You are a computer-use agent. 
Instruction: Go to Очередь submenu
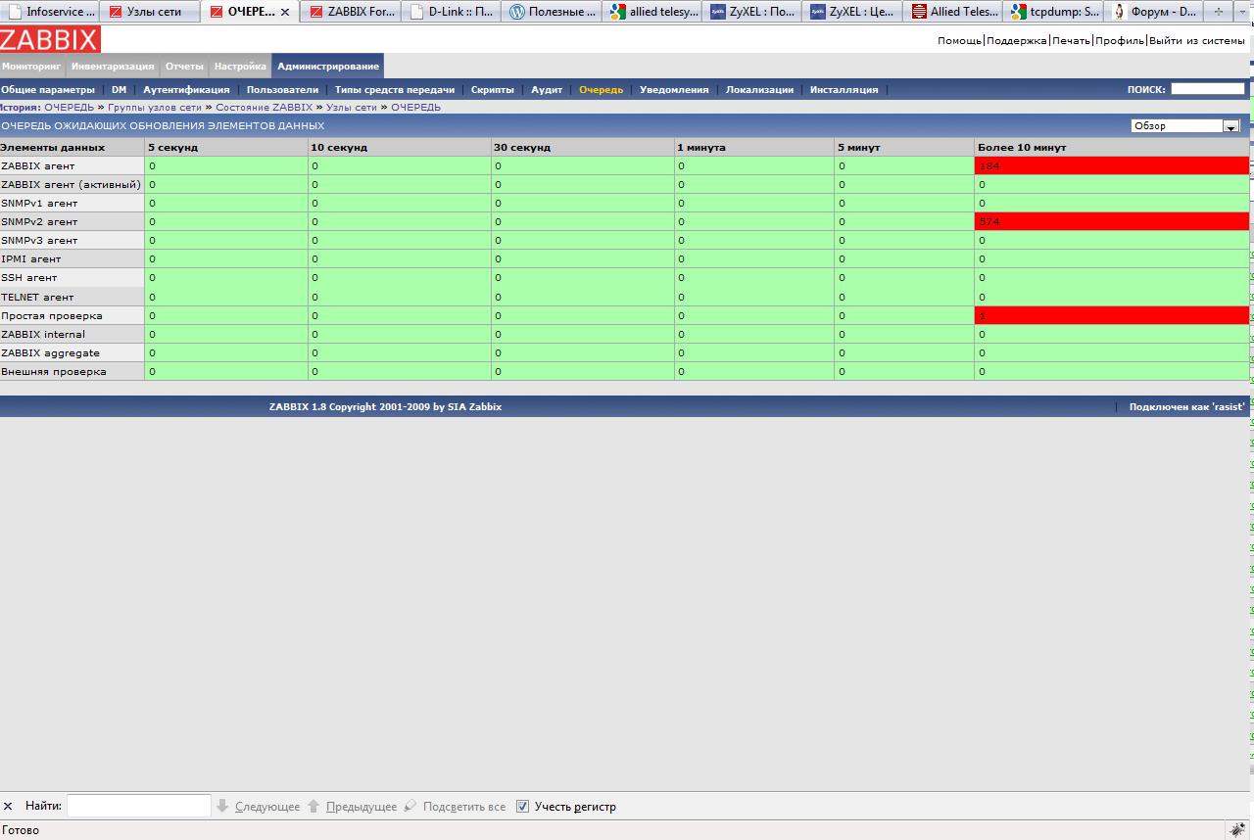[x=601, y=89]
